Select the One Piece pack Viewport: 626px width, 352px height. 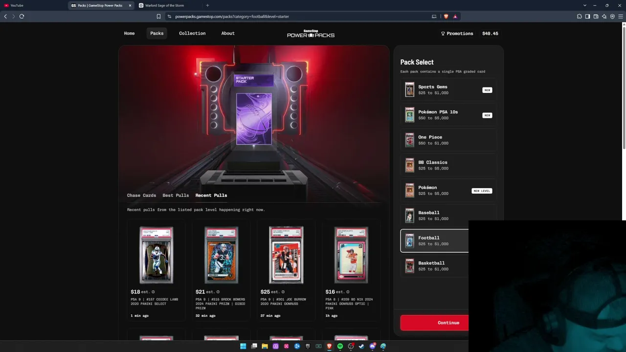pyautogui.click(x=448, y=140)
